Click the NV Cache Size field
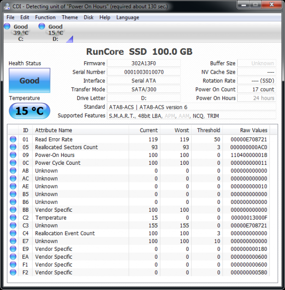 click(257, 72)
